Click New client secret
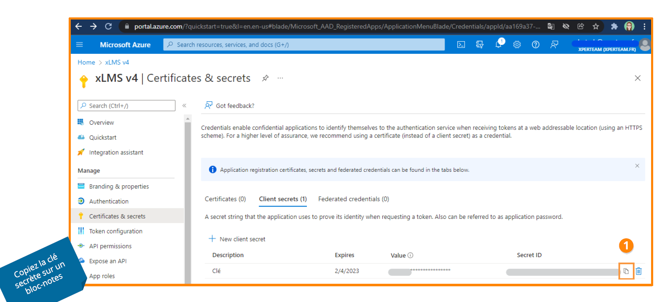Screen dimensions: 657x302 click(237, 239)
